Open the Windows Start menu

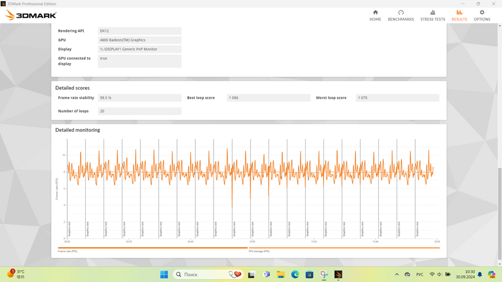164,275
